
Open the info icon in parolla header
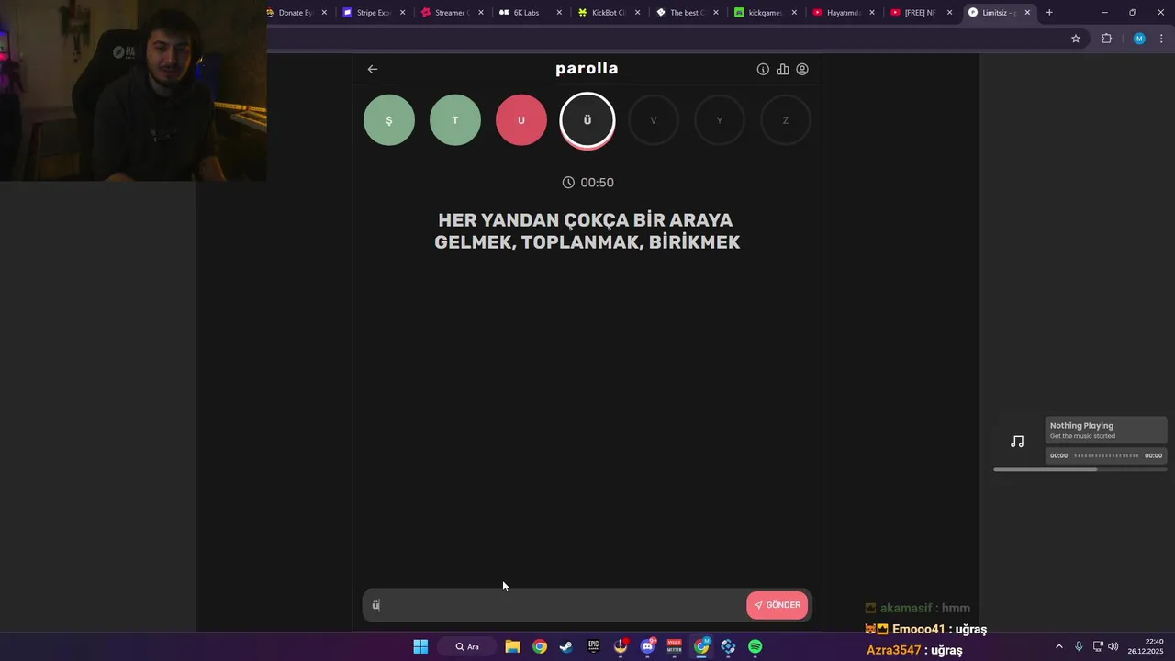click(763, 69)
